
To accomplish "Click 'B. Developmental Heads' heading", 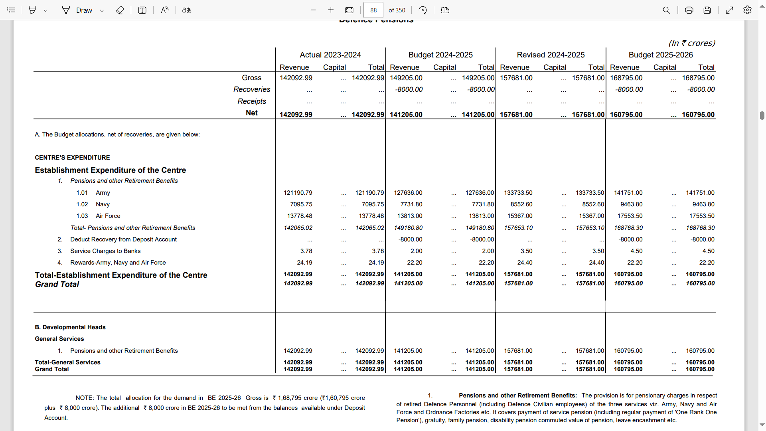I will click(x=70, y=327).
